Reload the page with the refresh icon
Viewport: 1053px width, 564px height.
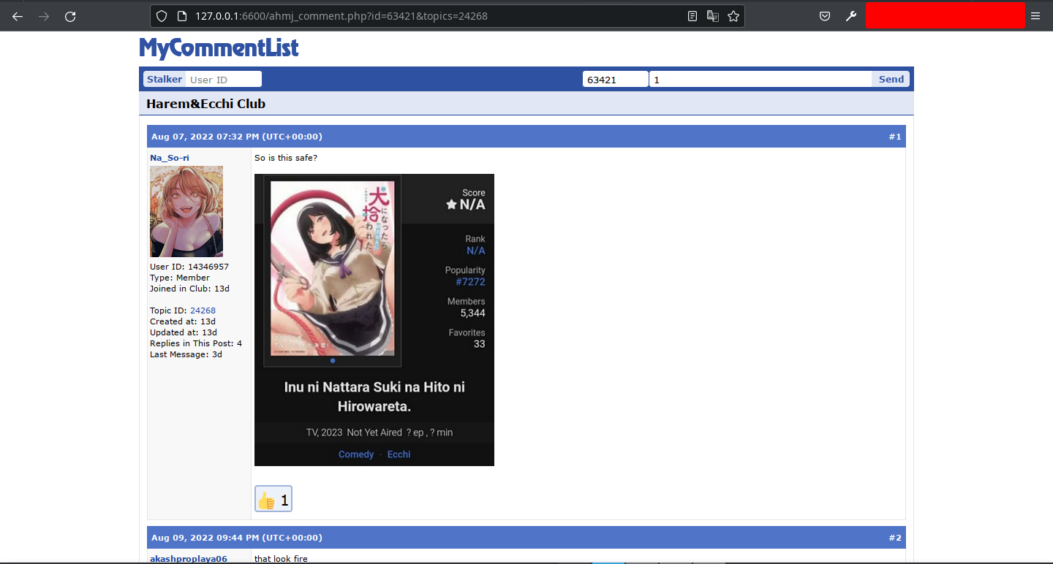click(x=70, y=16)
